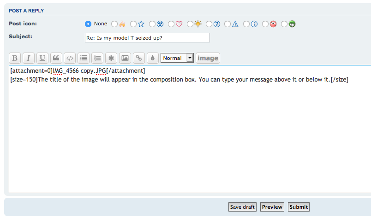Pick the question mark post icon radio

coord(209,24)
